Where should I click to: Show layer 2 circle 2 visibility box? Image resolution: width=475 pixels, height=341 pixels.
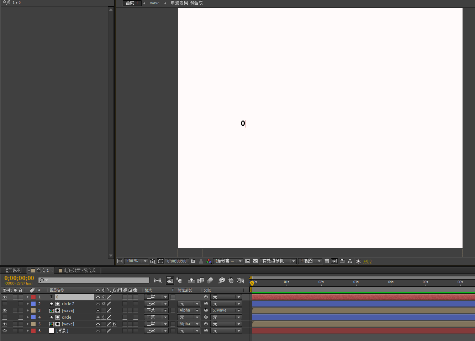click(5, 304)
